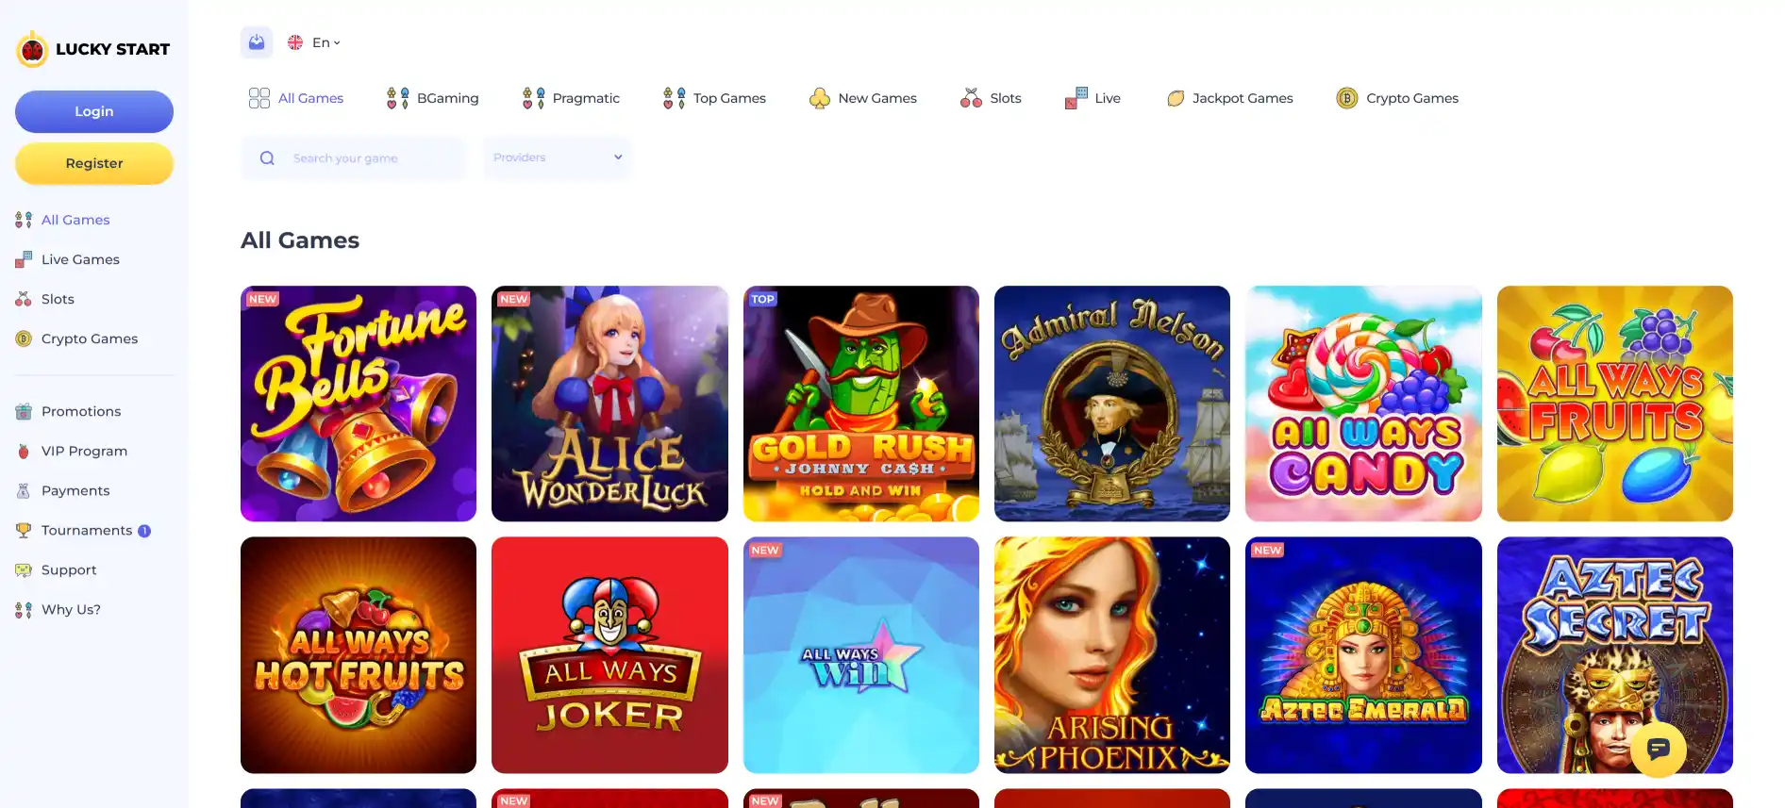This screenshot has height=808, width=1785.
Task: Go to Jackpot Games tab
Action: 1229,98
